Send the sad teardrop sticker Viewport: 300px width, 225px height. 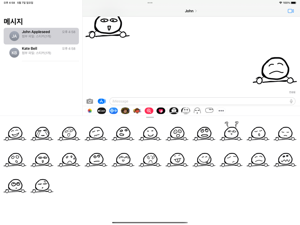69,160
